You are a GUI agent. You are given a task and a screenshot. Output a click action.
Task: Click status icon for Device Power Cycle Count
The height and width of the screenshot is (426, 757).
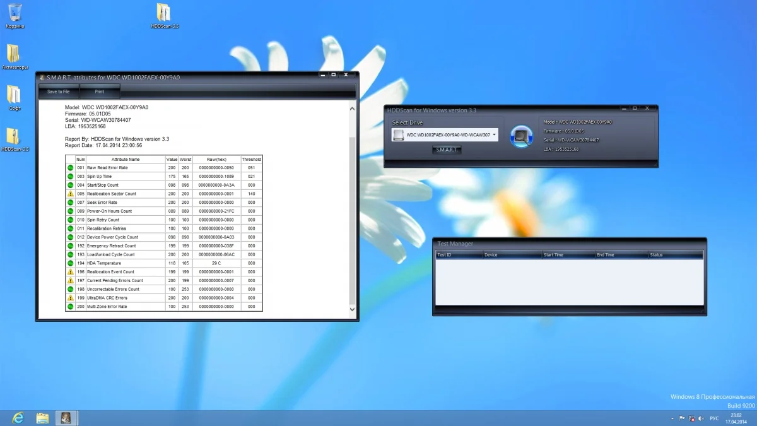(71, 237)
